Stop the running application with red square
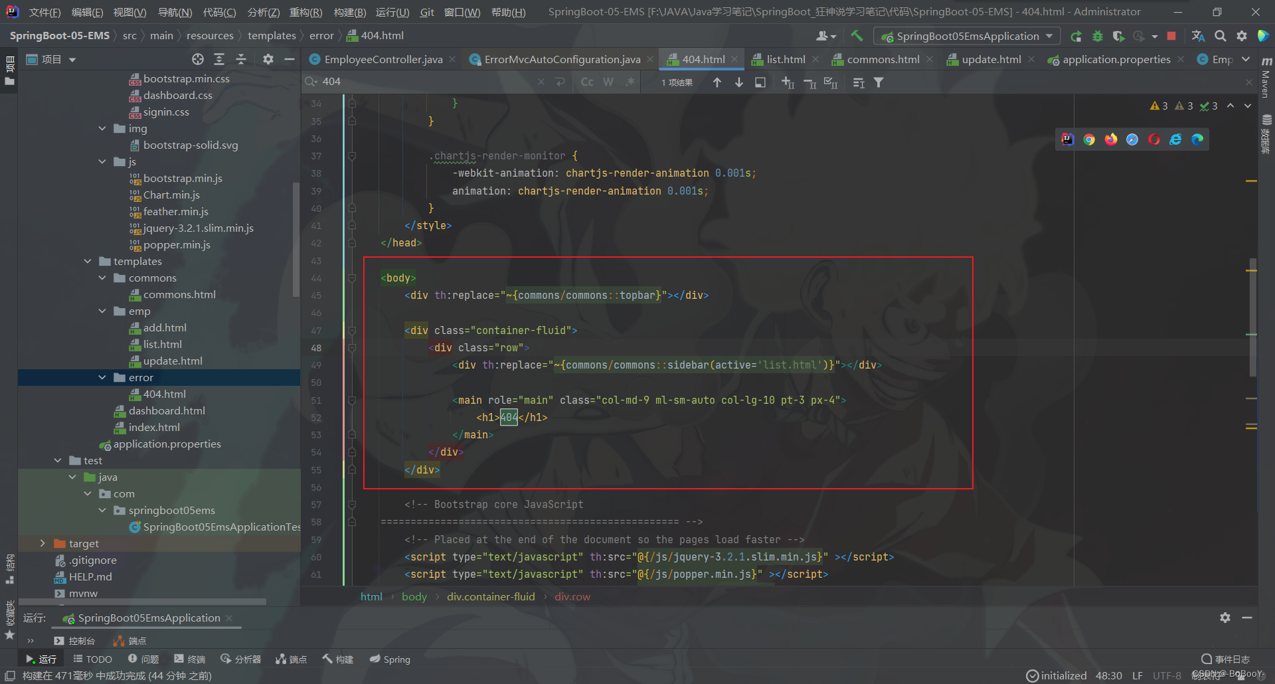1275x684 pixels. pyautogui.click(x=1171, y=36)
